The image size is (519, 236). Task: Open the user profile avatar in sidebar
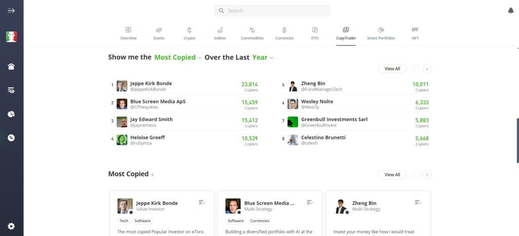click(x=11, y=36)
